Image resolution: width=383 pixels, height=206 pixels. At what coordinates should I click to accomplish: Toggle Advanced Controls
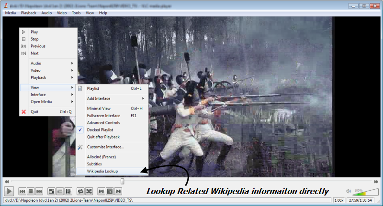pos(112,123)
